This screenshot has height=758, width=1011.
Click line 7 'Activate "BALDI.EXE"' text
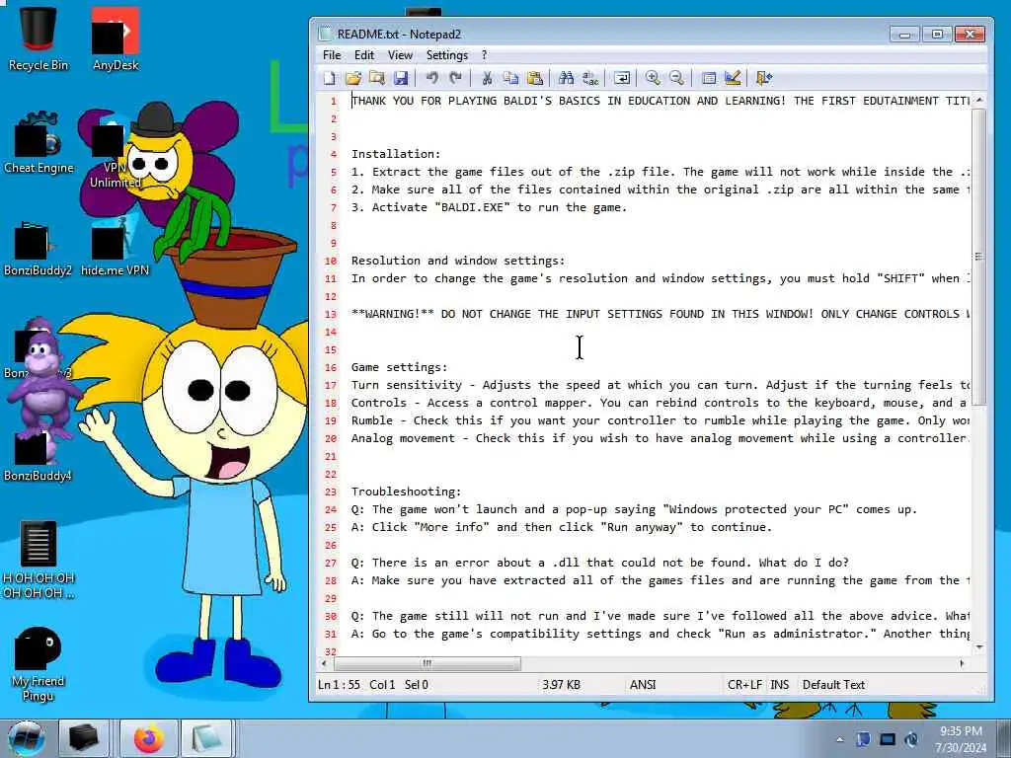pyautogui.click(x=489, y=207)
